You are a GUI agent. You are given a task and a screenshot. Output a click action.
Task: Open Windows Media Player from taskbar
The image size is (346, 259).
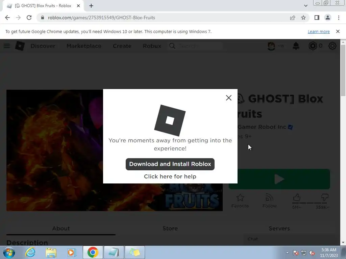[x=71, y=252]
